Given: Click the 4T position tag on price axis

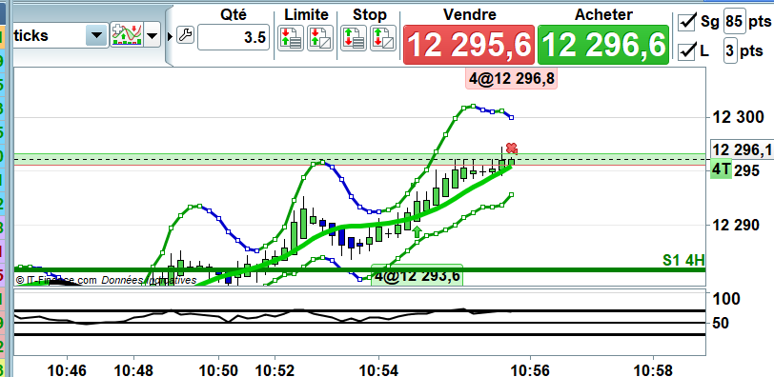Looking at the screenshot, I should [x=721, y=169].
